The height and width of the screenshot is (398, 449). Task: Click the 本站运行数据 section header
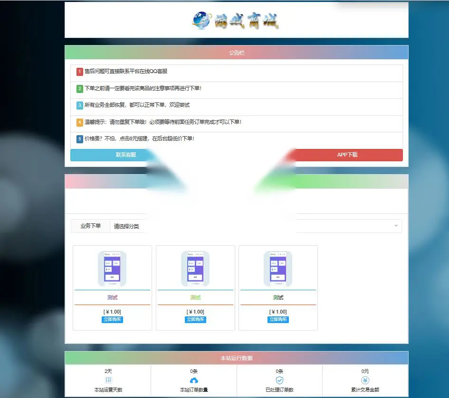237,358
